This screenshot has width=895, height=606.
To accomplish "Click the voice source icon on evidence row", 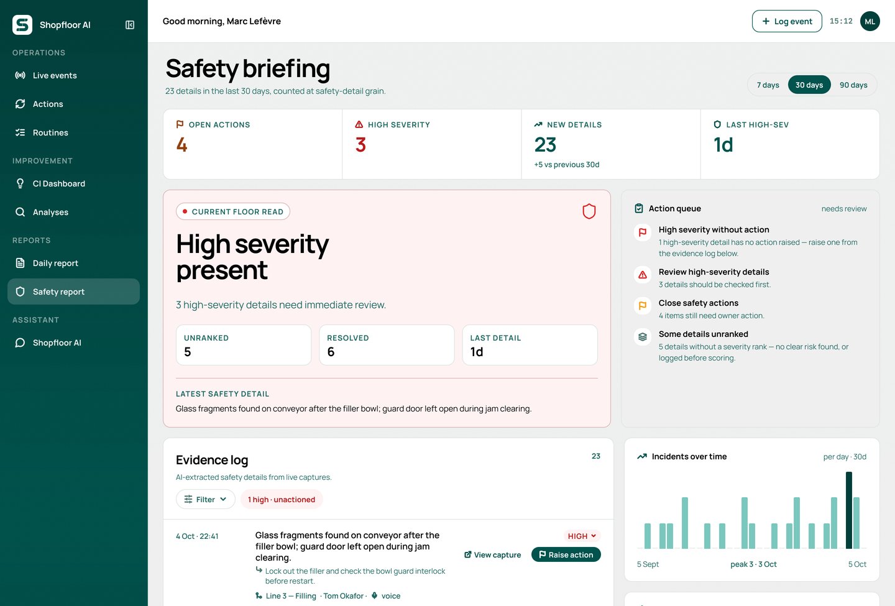I will pyautogui.click(x=374, y=595).
